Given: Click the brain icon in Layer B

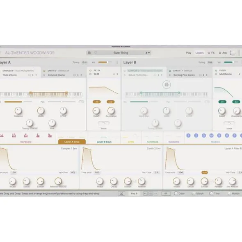Looking at the screenshot, I should click(x=167, y=85).
